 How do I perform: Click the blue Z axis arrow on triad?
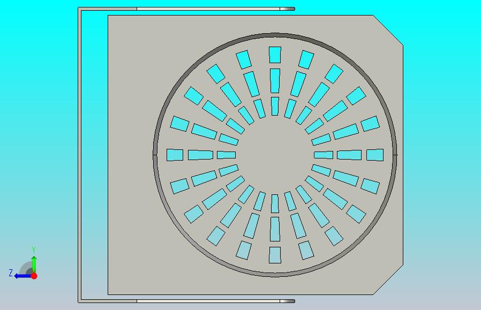(23, 276)
